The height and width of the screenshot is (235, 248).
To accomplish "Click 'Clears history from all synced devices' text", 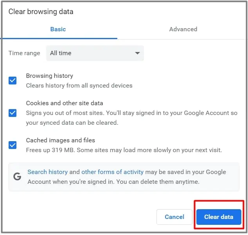I will pyautogui.click(x=79, y=86).
